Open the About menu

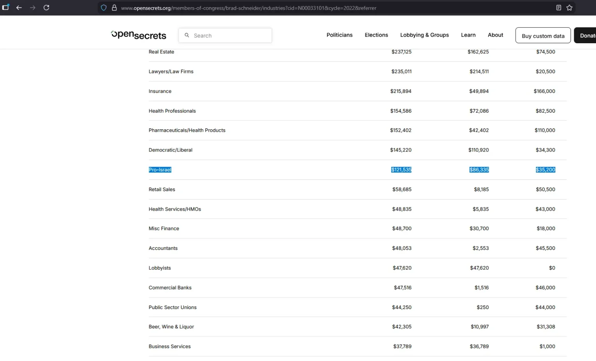[495, 35]
